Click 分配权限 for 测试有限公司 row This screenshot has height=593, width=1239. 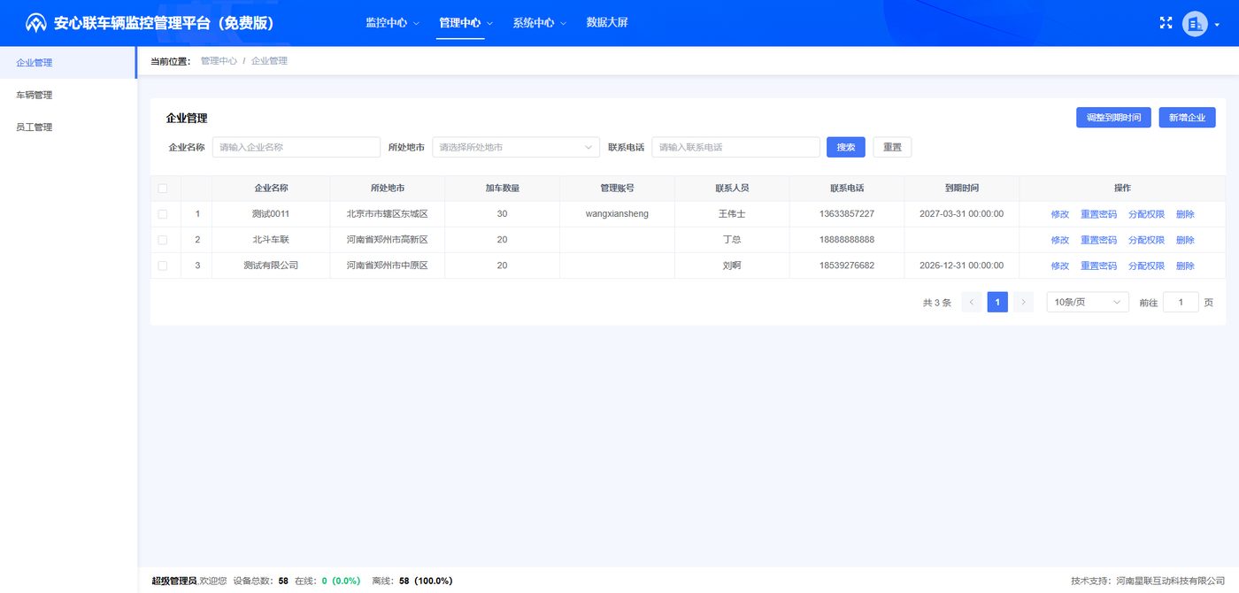pyautogui.click(x=1146, y=266)
